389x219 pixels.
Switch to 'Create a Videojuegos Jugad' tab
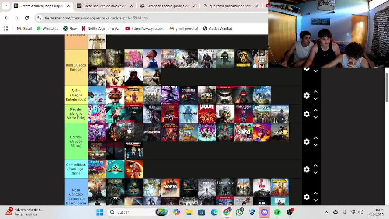point(41,6)
